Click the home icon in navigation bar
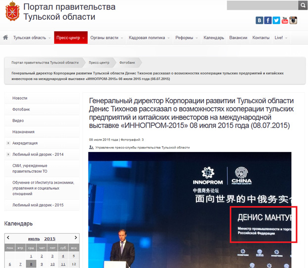This screenshot has width=308, height=268. pos(5,38)
